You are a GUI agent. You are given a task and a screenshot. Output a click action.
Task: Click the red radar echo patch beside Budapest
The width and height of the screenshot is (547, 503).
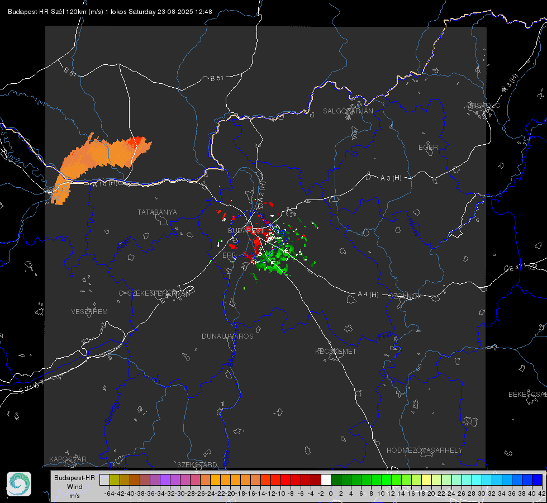coord(258,244)
